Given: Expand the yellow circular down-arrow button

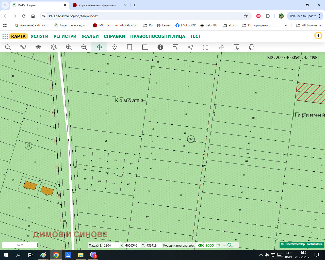Looking at the screenshot, I should (x=318, y=36).
